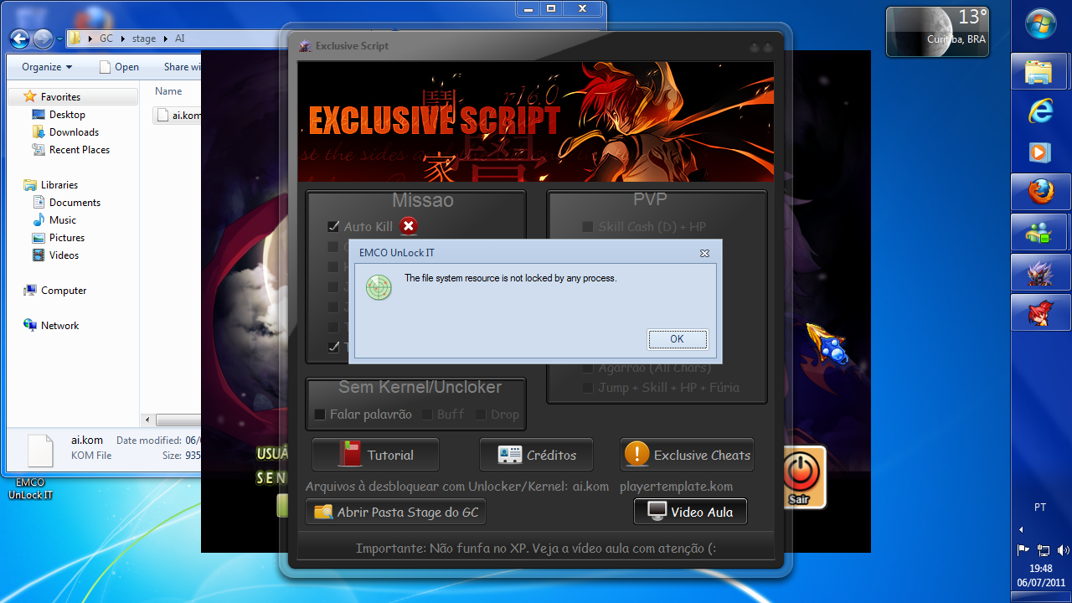Click the left arrow of the horizontal scrollbar
Viewport: 1072px width, 603px height.
148,420
